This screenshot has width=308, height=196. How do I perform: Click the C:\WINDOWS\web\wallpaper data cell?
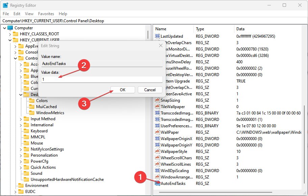pyautogui.click(x=268, y=132)
